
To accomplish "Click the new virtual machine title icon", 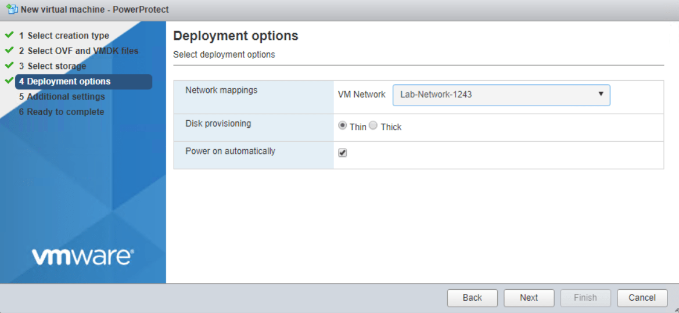I will tap(12, 10).
